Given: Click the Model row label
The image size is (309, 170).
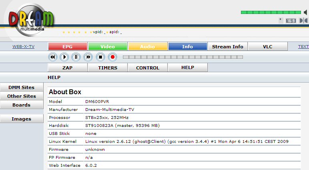Looking at the screenshot, I should tap(55, 102).
